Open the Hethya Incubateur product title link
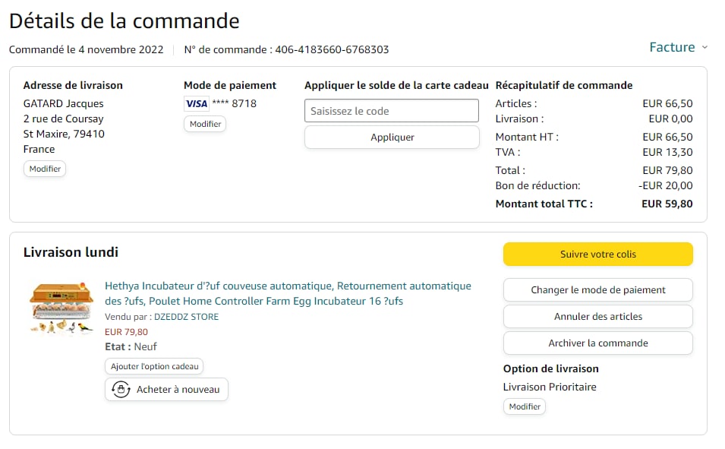Image resolution: width=725 pixels, height=449 pixels. pos(288,293)
